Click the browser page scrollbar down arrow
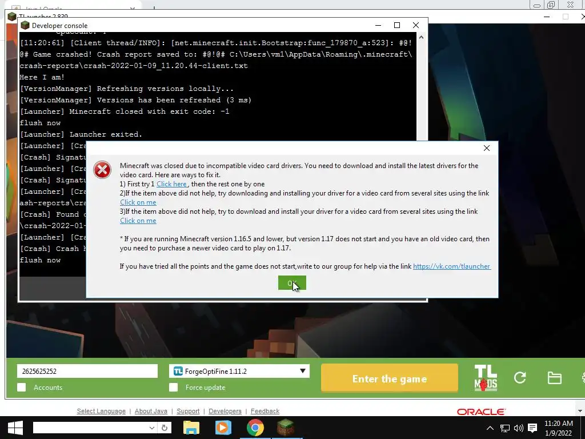Viewport: 585px width, 439px height. (580, 411)
